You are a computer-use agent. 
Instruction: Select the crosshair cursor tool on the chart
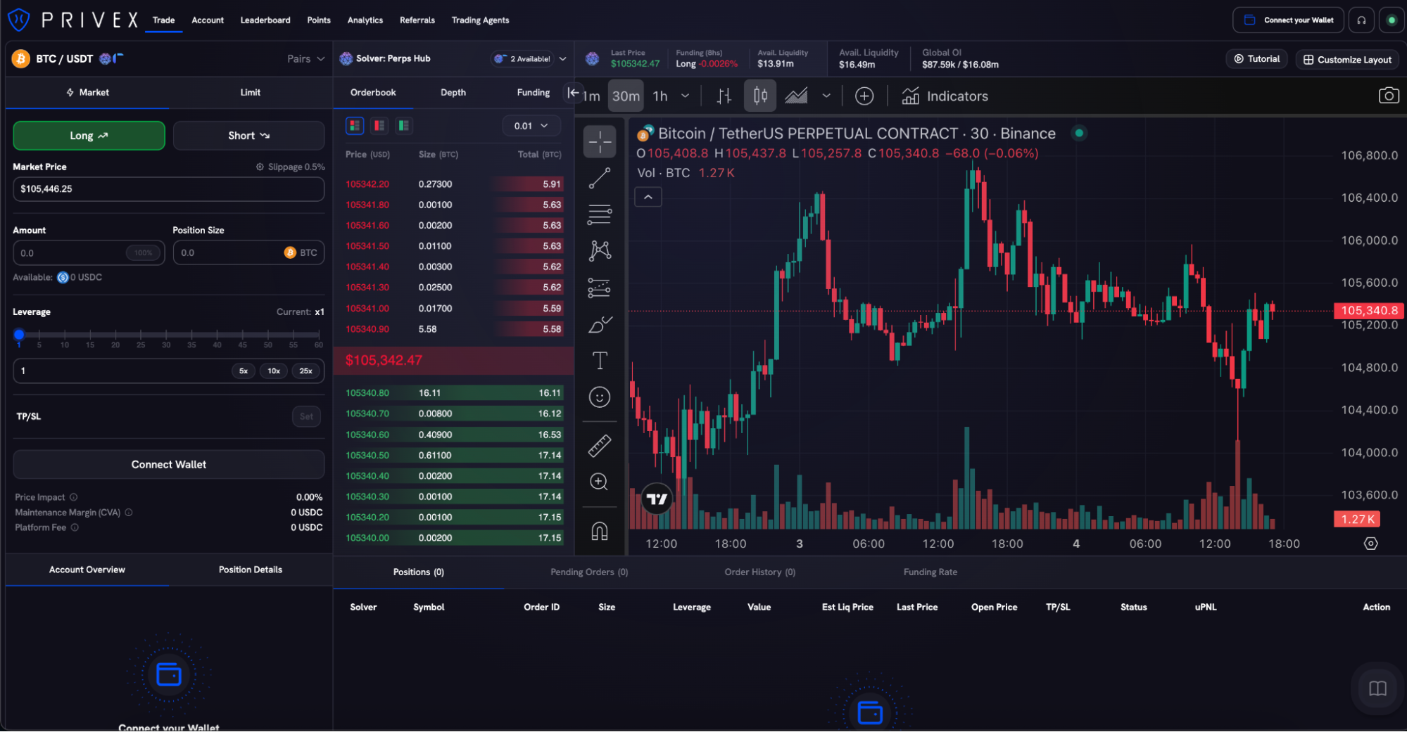(x=599, y=141)
